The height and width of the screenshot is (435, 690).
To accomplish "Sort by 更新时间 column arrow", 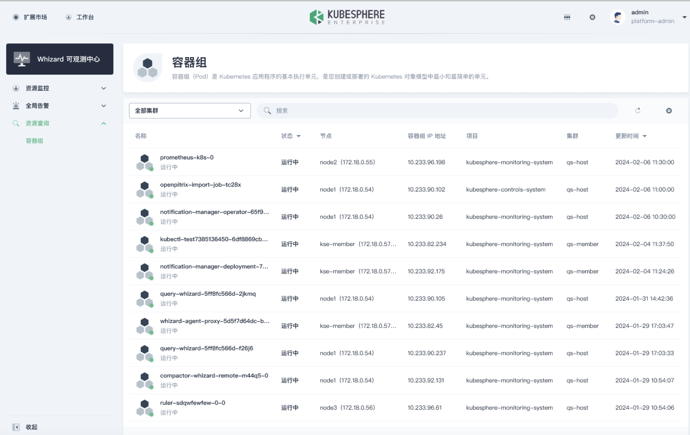I will (645, 136).
